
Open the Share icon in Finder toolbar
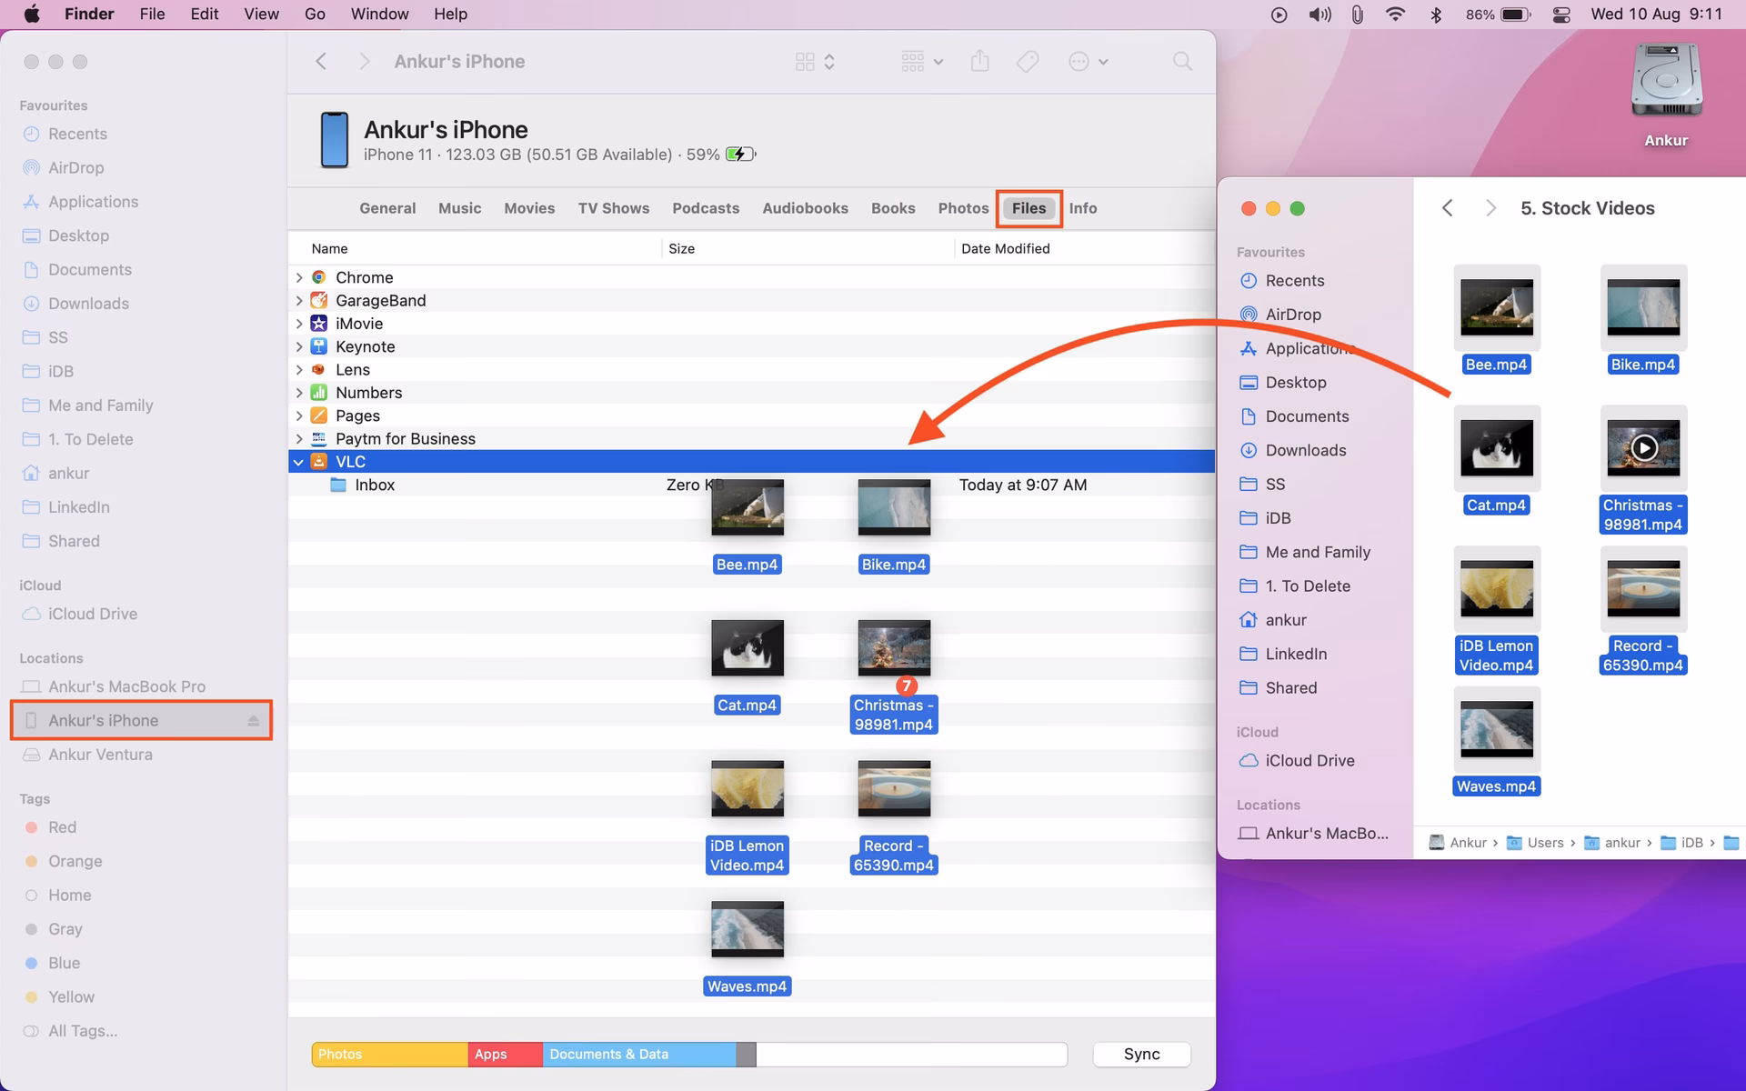coord(979,61)
